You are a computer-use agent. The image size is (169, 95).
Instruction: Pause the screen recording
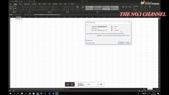[x=72, y=84]
